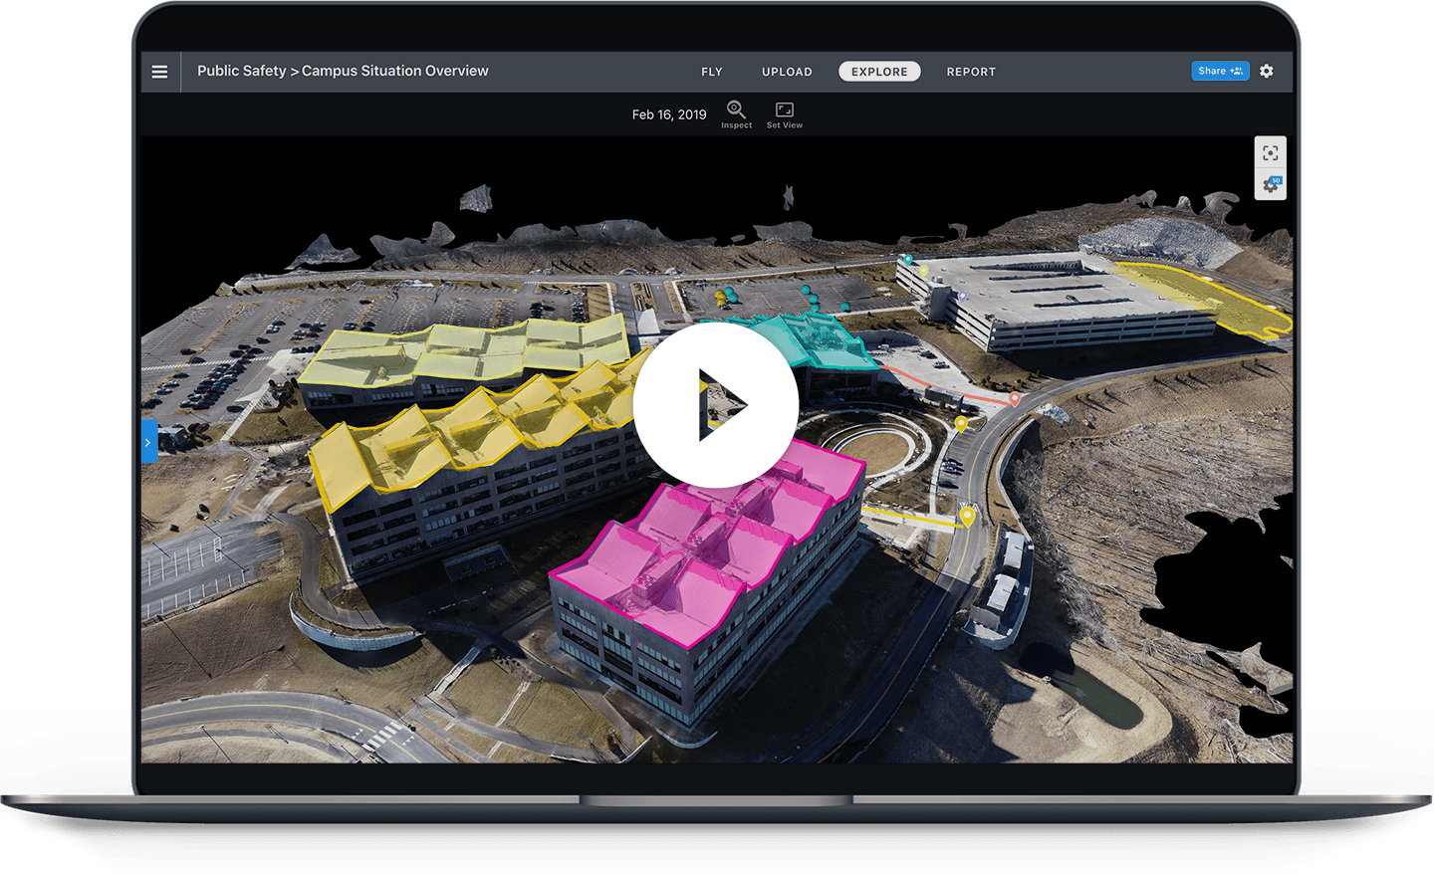The image size is (1434, 875).
Task: Click the purple marker near the parking garage
Action: [963, 295]
